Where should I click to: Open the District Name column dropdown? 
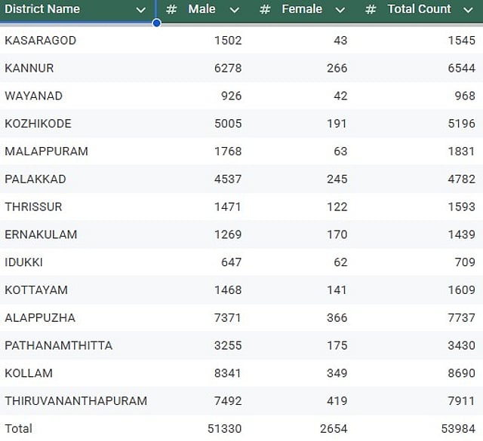pos(141,10)
